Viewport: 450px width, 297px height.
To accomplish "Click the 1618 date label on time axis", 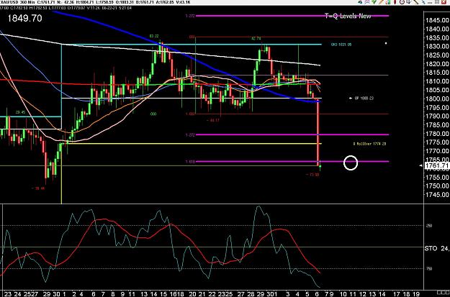I will click(178, 294).
